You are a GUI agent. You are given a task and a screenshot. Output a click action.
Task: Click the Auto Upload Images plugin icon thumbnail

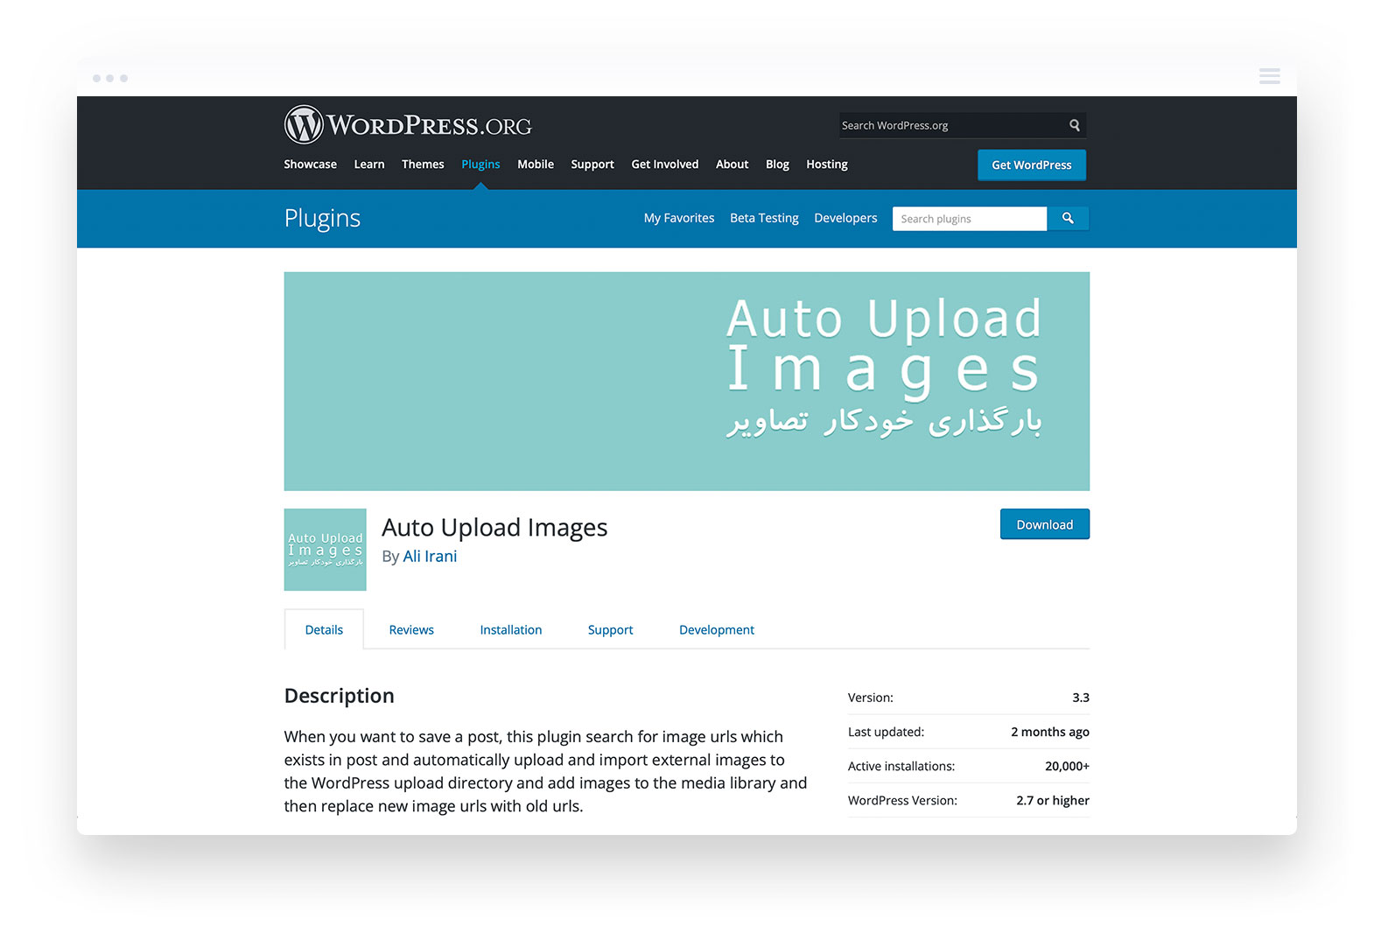(x=326, y=550)
